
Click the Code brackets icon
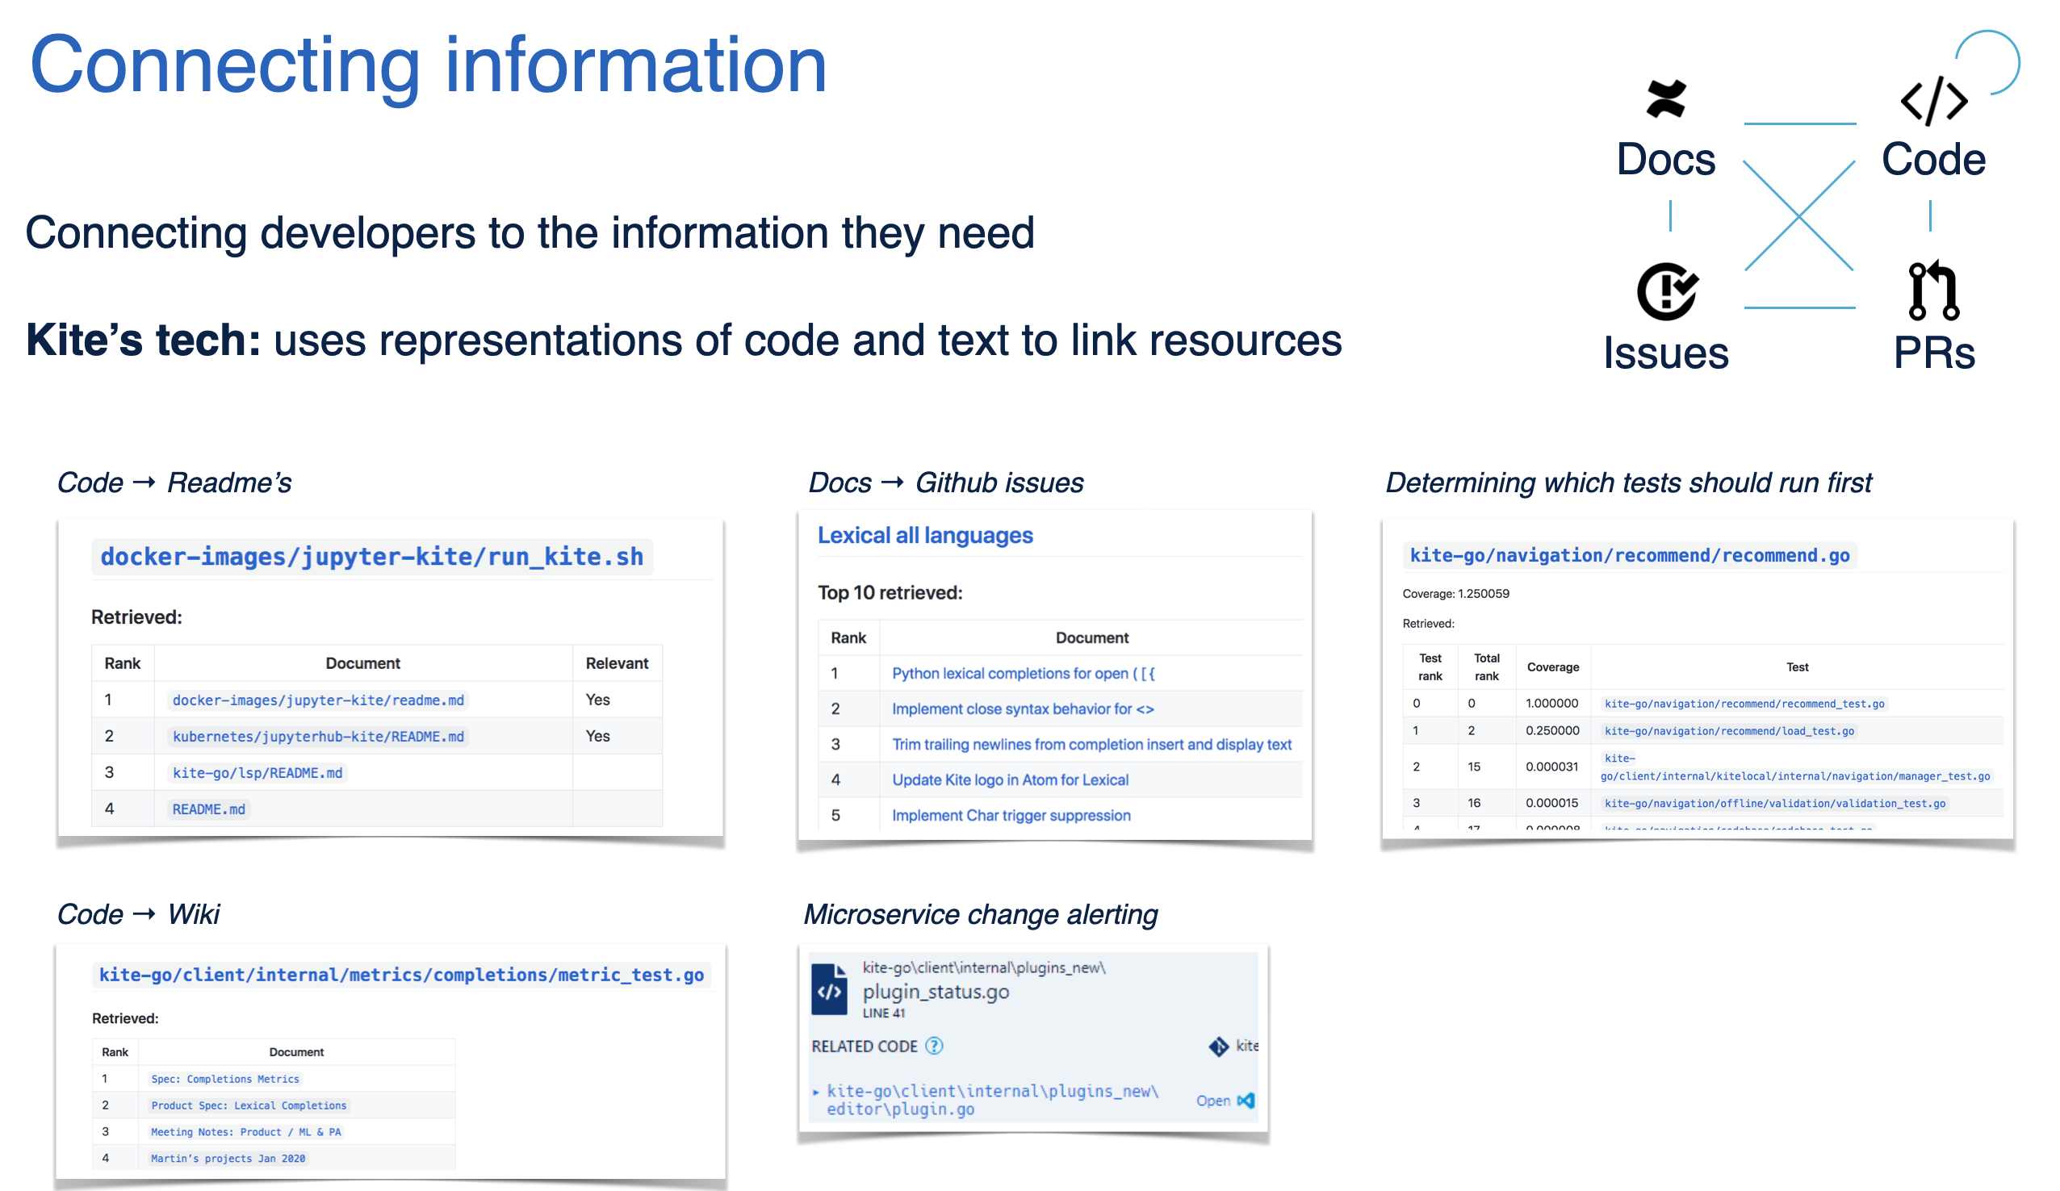pyautogui.click(x=1932, y=102)
